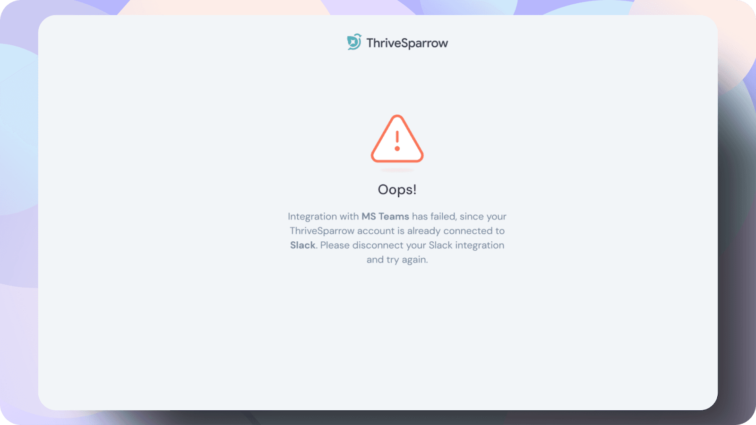
Task: Click 'Slack integration' in the third line
Action: (x=466, y=245)
